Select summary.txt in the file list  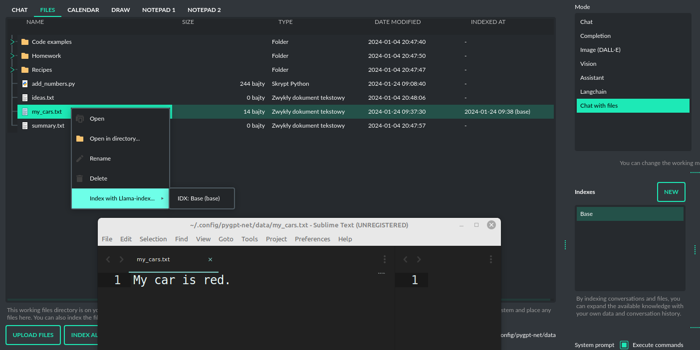48,126
